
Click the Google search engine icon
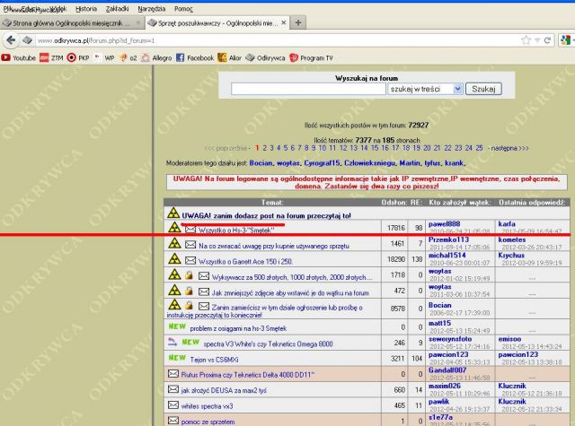coord(565,39)
